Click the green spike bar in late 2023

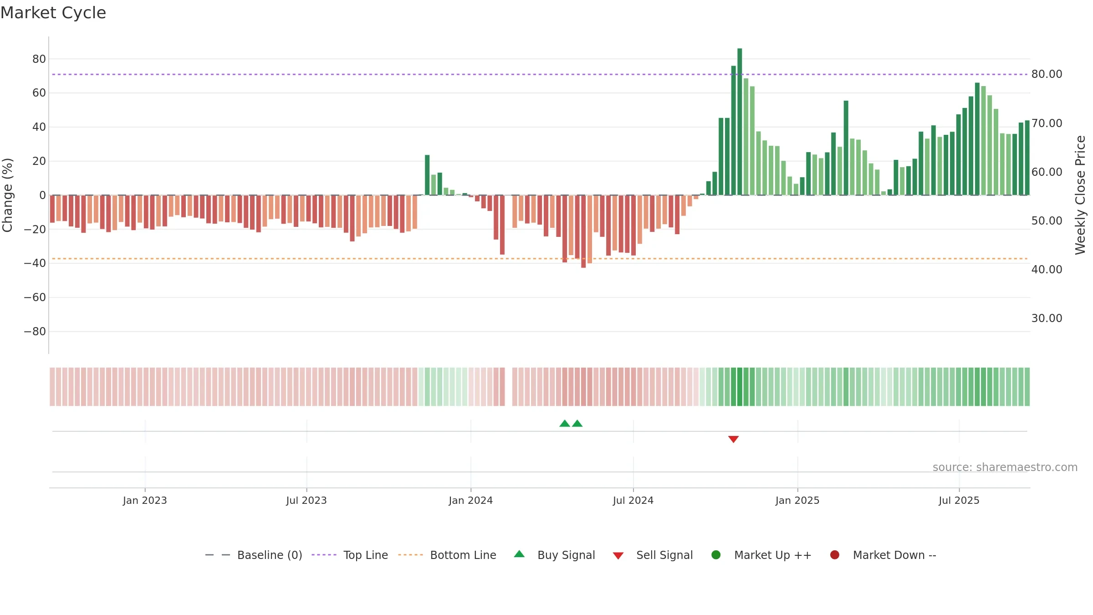tap(427, 175)
